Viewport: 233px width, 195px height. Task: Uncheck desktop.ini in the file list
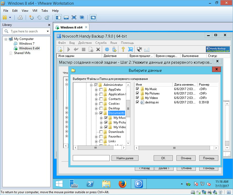tap(138, 102)
